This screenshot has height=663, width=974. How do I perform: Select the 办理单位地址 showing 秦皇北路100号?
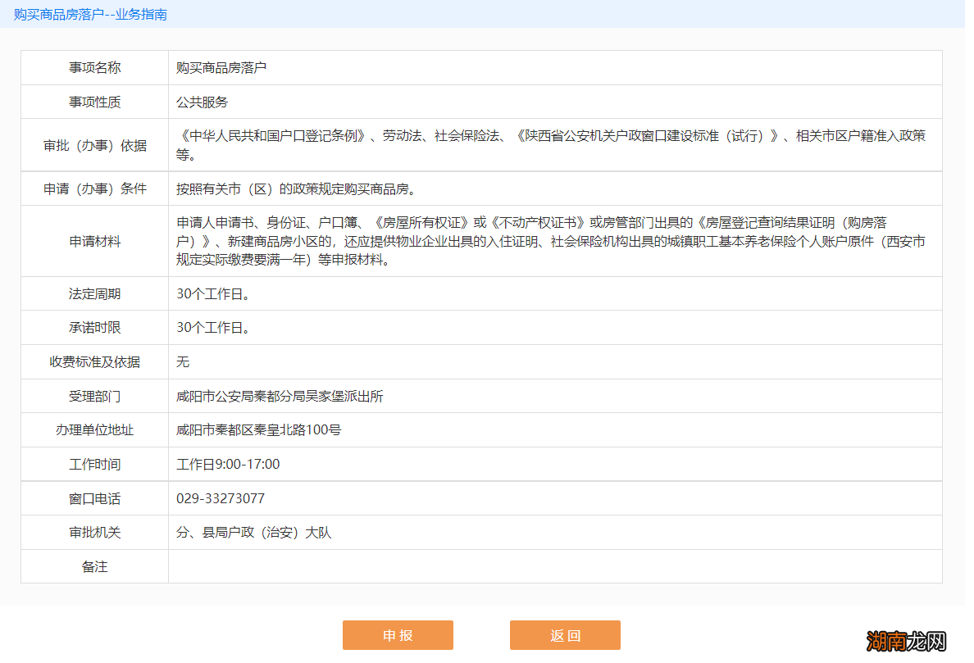[x=257, y=429]
